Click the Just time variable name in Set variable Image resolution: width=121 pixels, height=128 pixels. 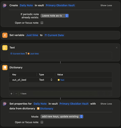pos(32,35)
